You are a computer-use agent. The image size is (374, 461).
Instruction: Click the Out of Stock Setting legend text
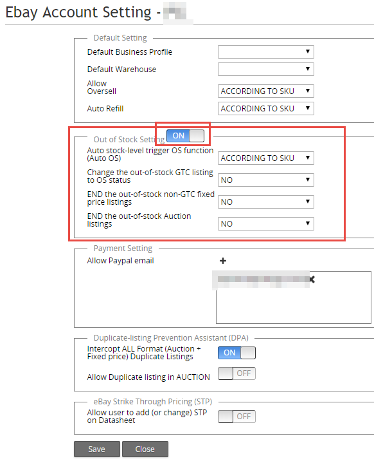129,139
